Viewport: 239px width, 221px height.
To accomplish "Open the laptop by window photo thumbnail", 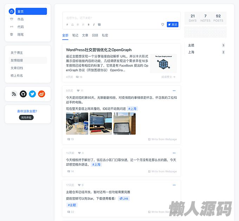I will coord(124,123).
